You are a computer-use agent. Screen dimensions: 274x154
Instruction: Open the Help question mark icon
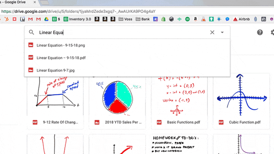click(260, 32)
